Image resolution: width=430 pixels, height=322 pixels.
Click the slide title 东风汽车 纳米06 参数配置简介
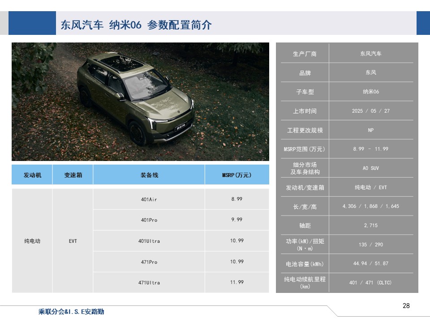(x=136, y=25)
